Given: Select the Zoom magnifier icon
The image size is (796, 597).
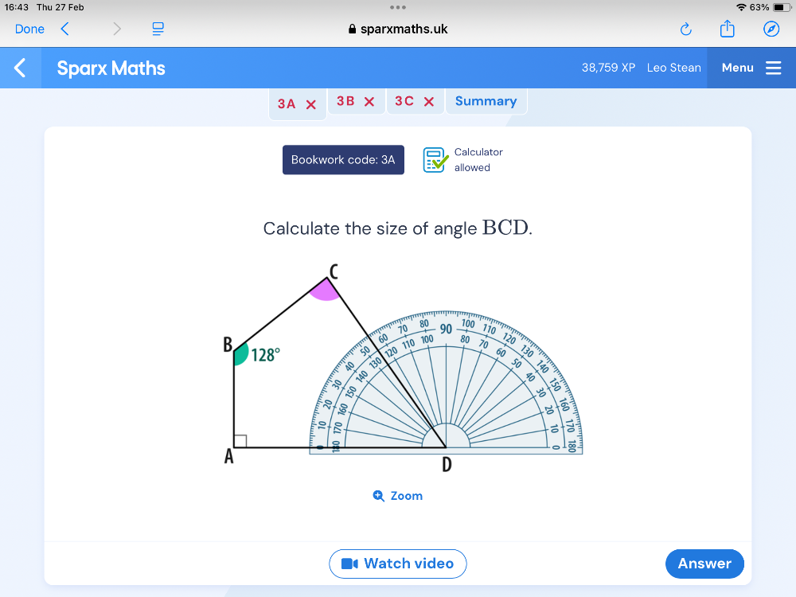Looking at the screenshot, I should click(x=378, y=495).
